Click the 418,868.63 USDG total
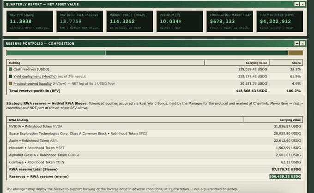This screenshot has height=193, width=314. 251,91
